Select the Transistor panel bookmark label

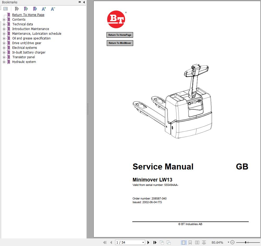click(24, 57)
